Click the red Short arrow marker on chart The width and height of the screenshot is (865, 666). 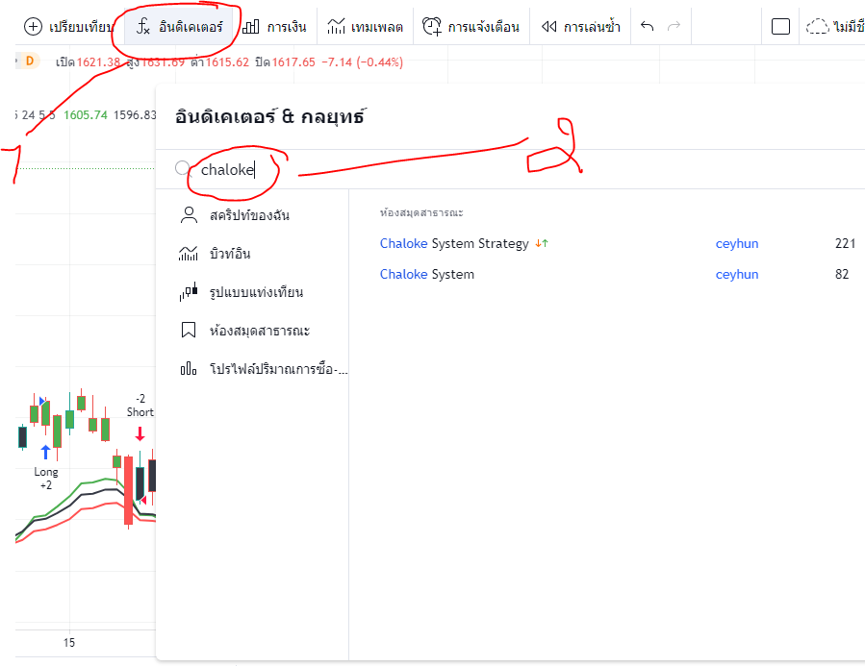(140, 434)
